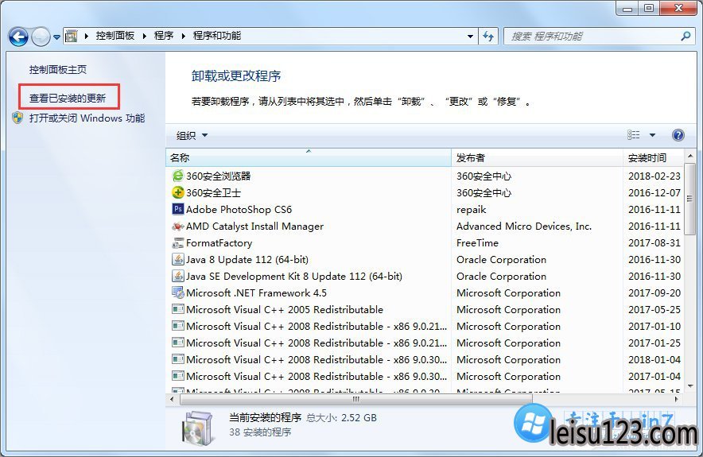Select Microsoft Visual C++ 2005 Redistributable text
The width and height of the screenshot is (703, 457).
coord(285,310)
